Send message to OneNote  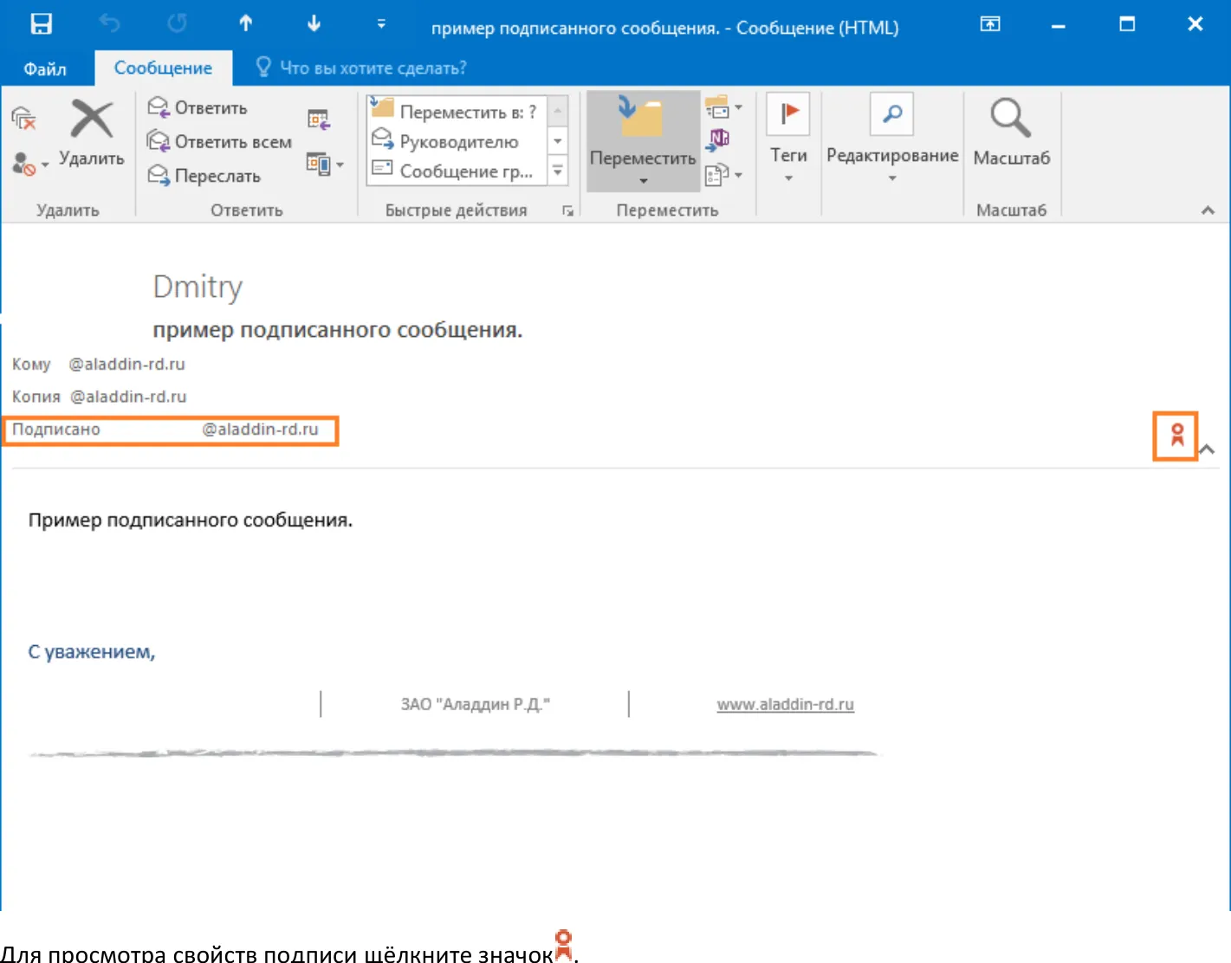click(719, 139)
